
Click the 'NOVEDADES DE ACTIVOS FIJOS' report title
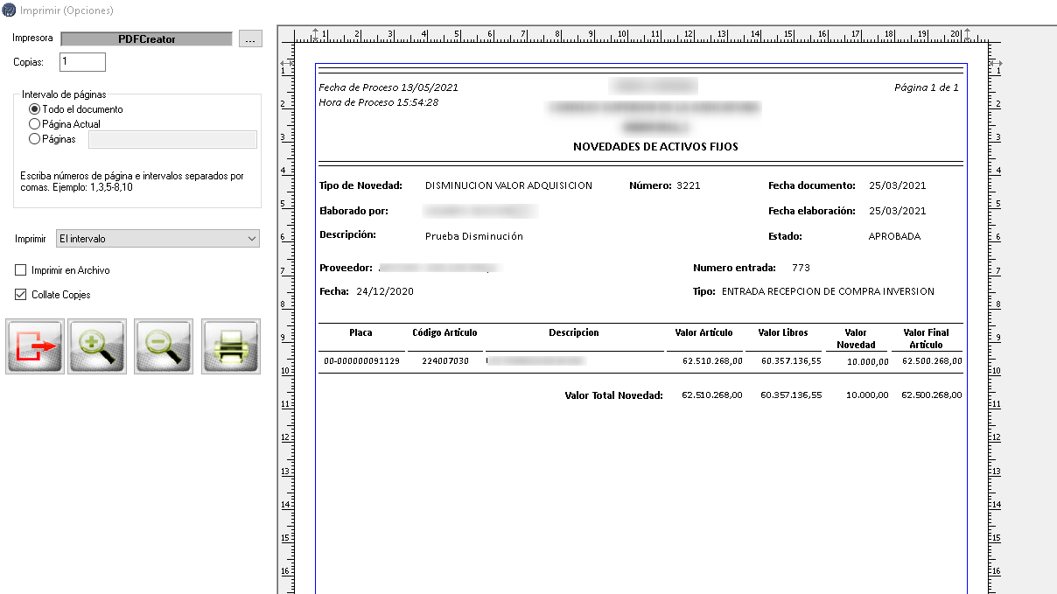pos(655,147)
